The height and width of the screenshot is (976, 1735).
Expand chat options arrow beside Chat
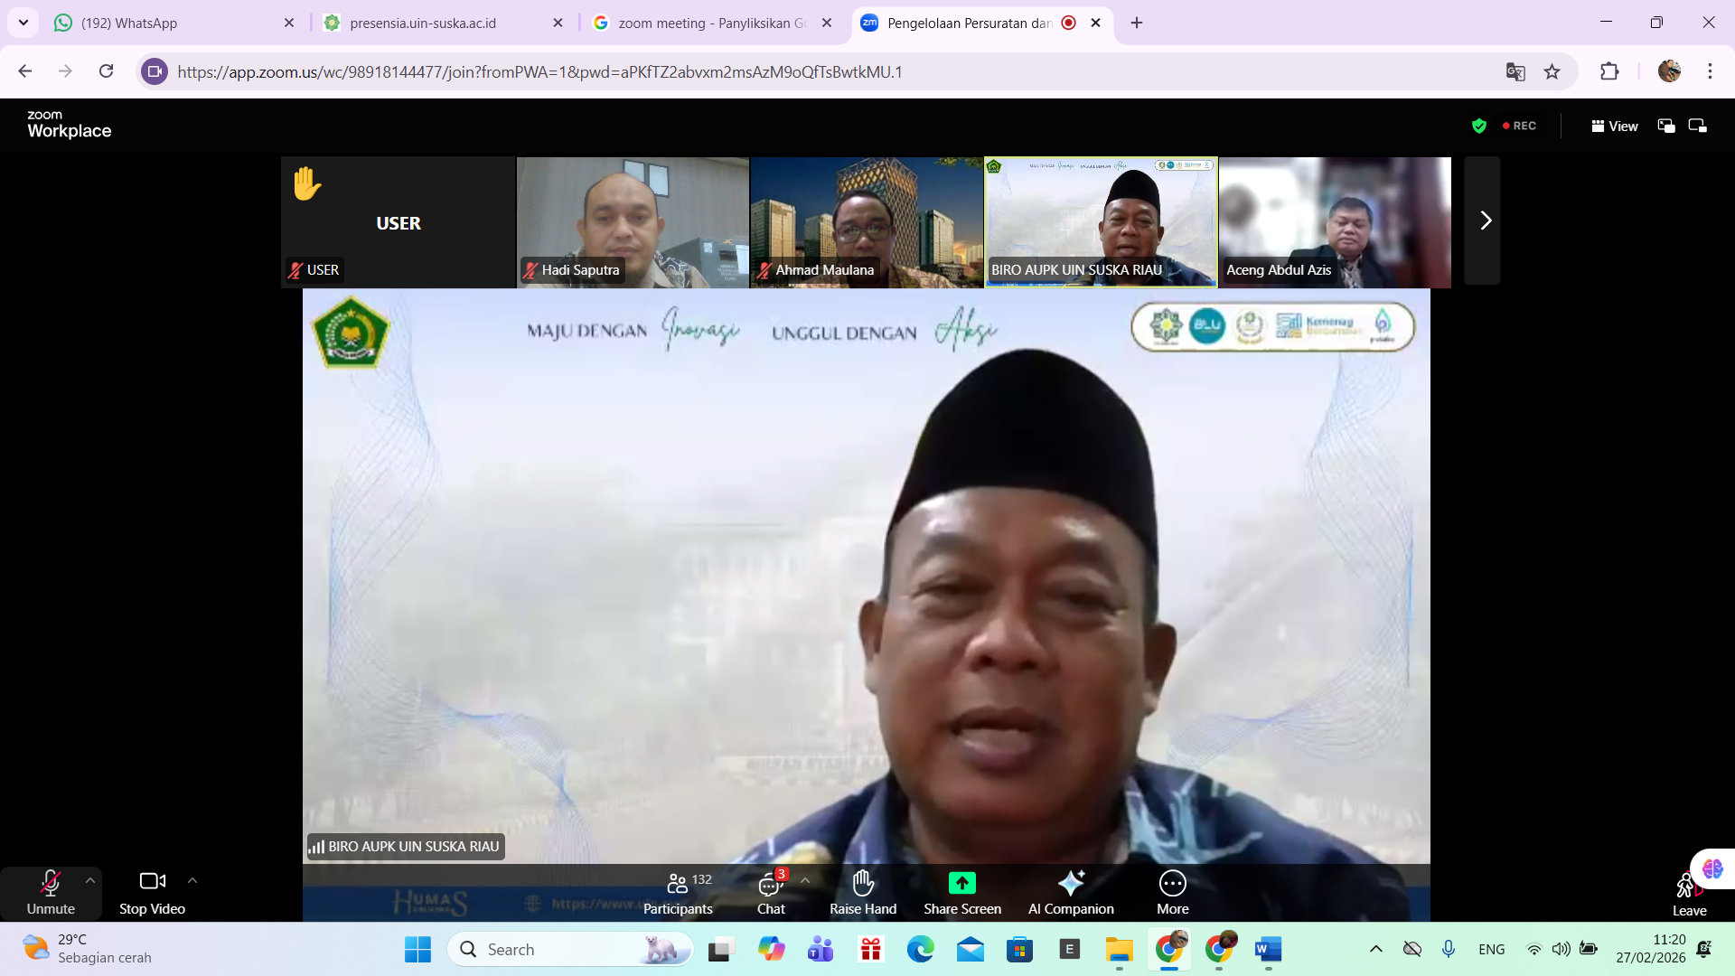[x=805, y=880]
